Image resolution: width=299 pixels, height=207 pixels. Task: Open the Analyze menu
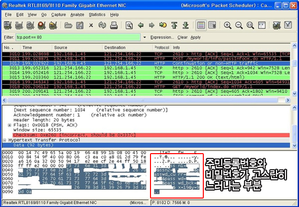(x=77, y=15)
